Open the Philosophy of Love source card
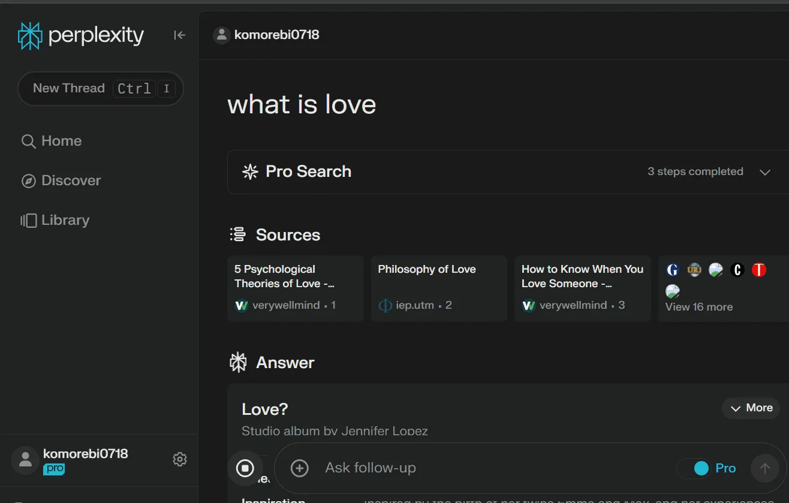 439,288
